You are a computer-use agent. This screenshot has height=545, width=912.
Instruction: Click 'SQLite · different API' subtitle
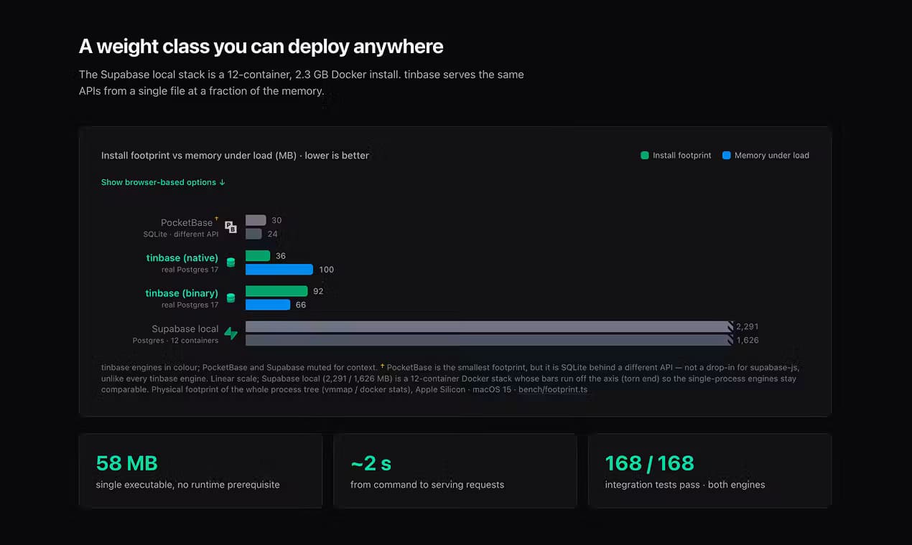pyautogui.click(x=180, y=234)
